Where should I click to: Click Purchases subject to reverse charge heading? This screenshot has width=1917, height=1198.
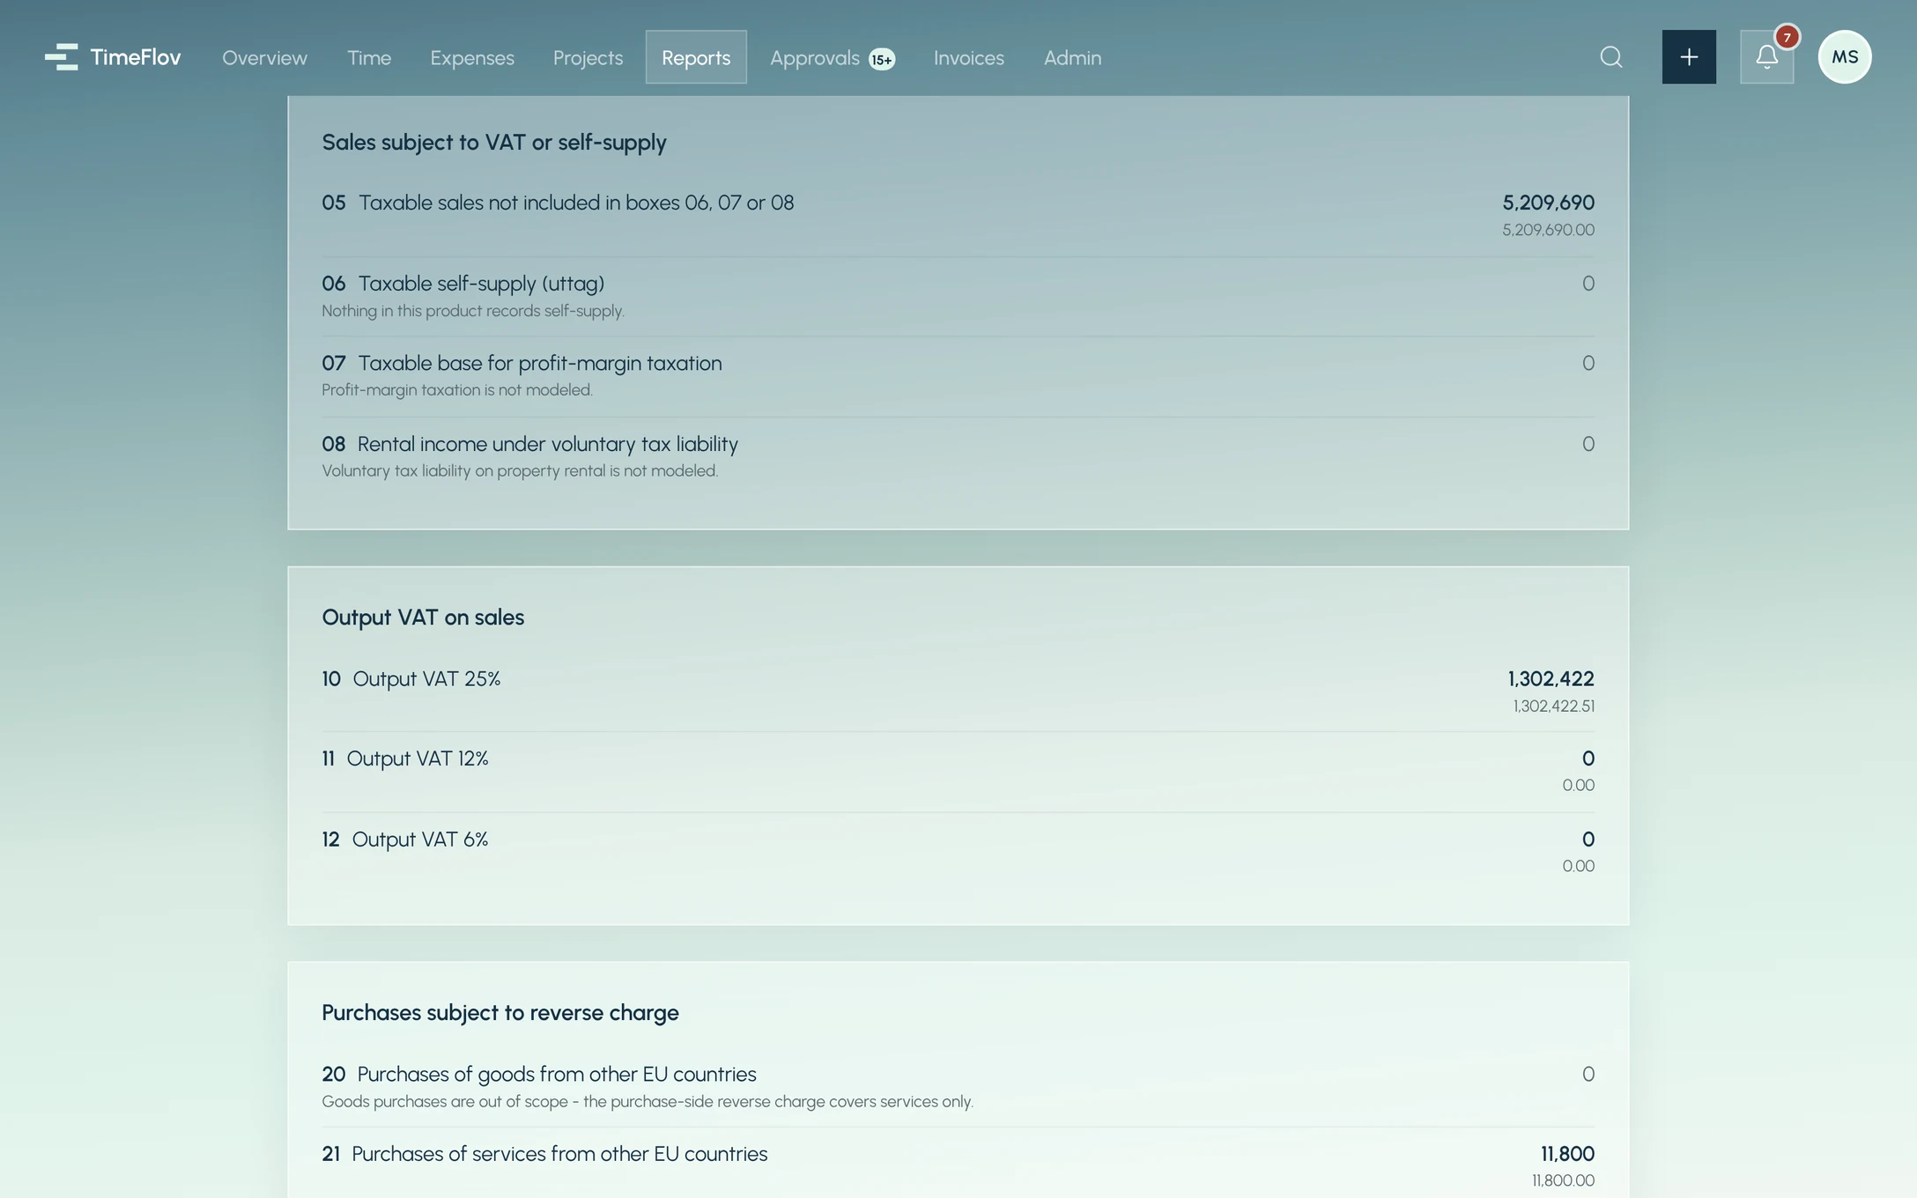(x=500, y=1013)
